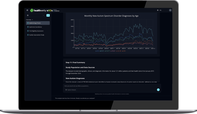Viewport: 197px width, 114px height.
Task: Click the plus button for new analysis
Action: [48, 16]
